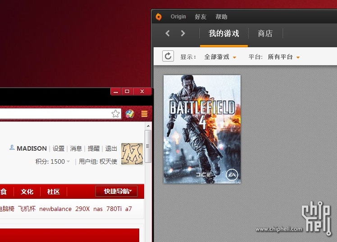Viewport: 337px width, 242px height.
Task: Go back with Origin's left arrow
Action: point(168,33)
